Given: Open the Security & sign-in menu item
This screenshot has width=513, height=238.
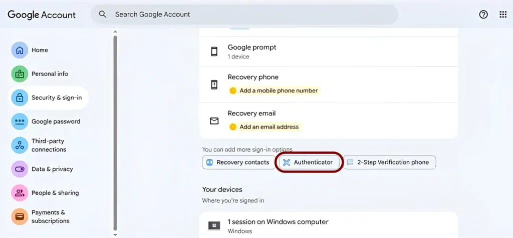Looking at the screenshot, I should point(56,97).
